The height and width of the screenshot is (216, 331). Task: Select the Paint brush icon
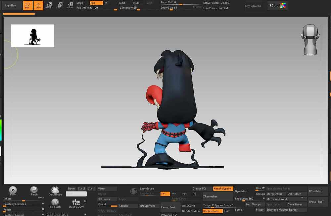coord(13,191)
